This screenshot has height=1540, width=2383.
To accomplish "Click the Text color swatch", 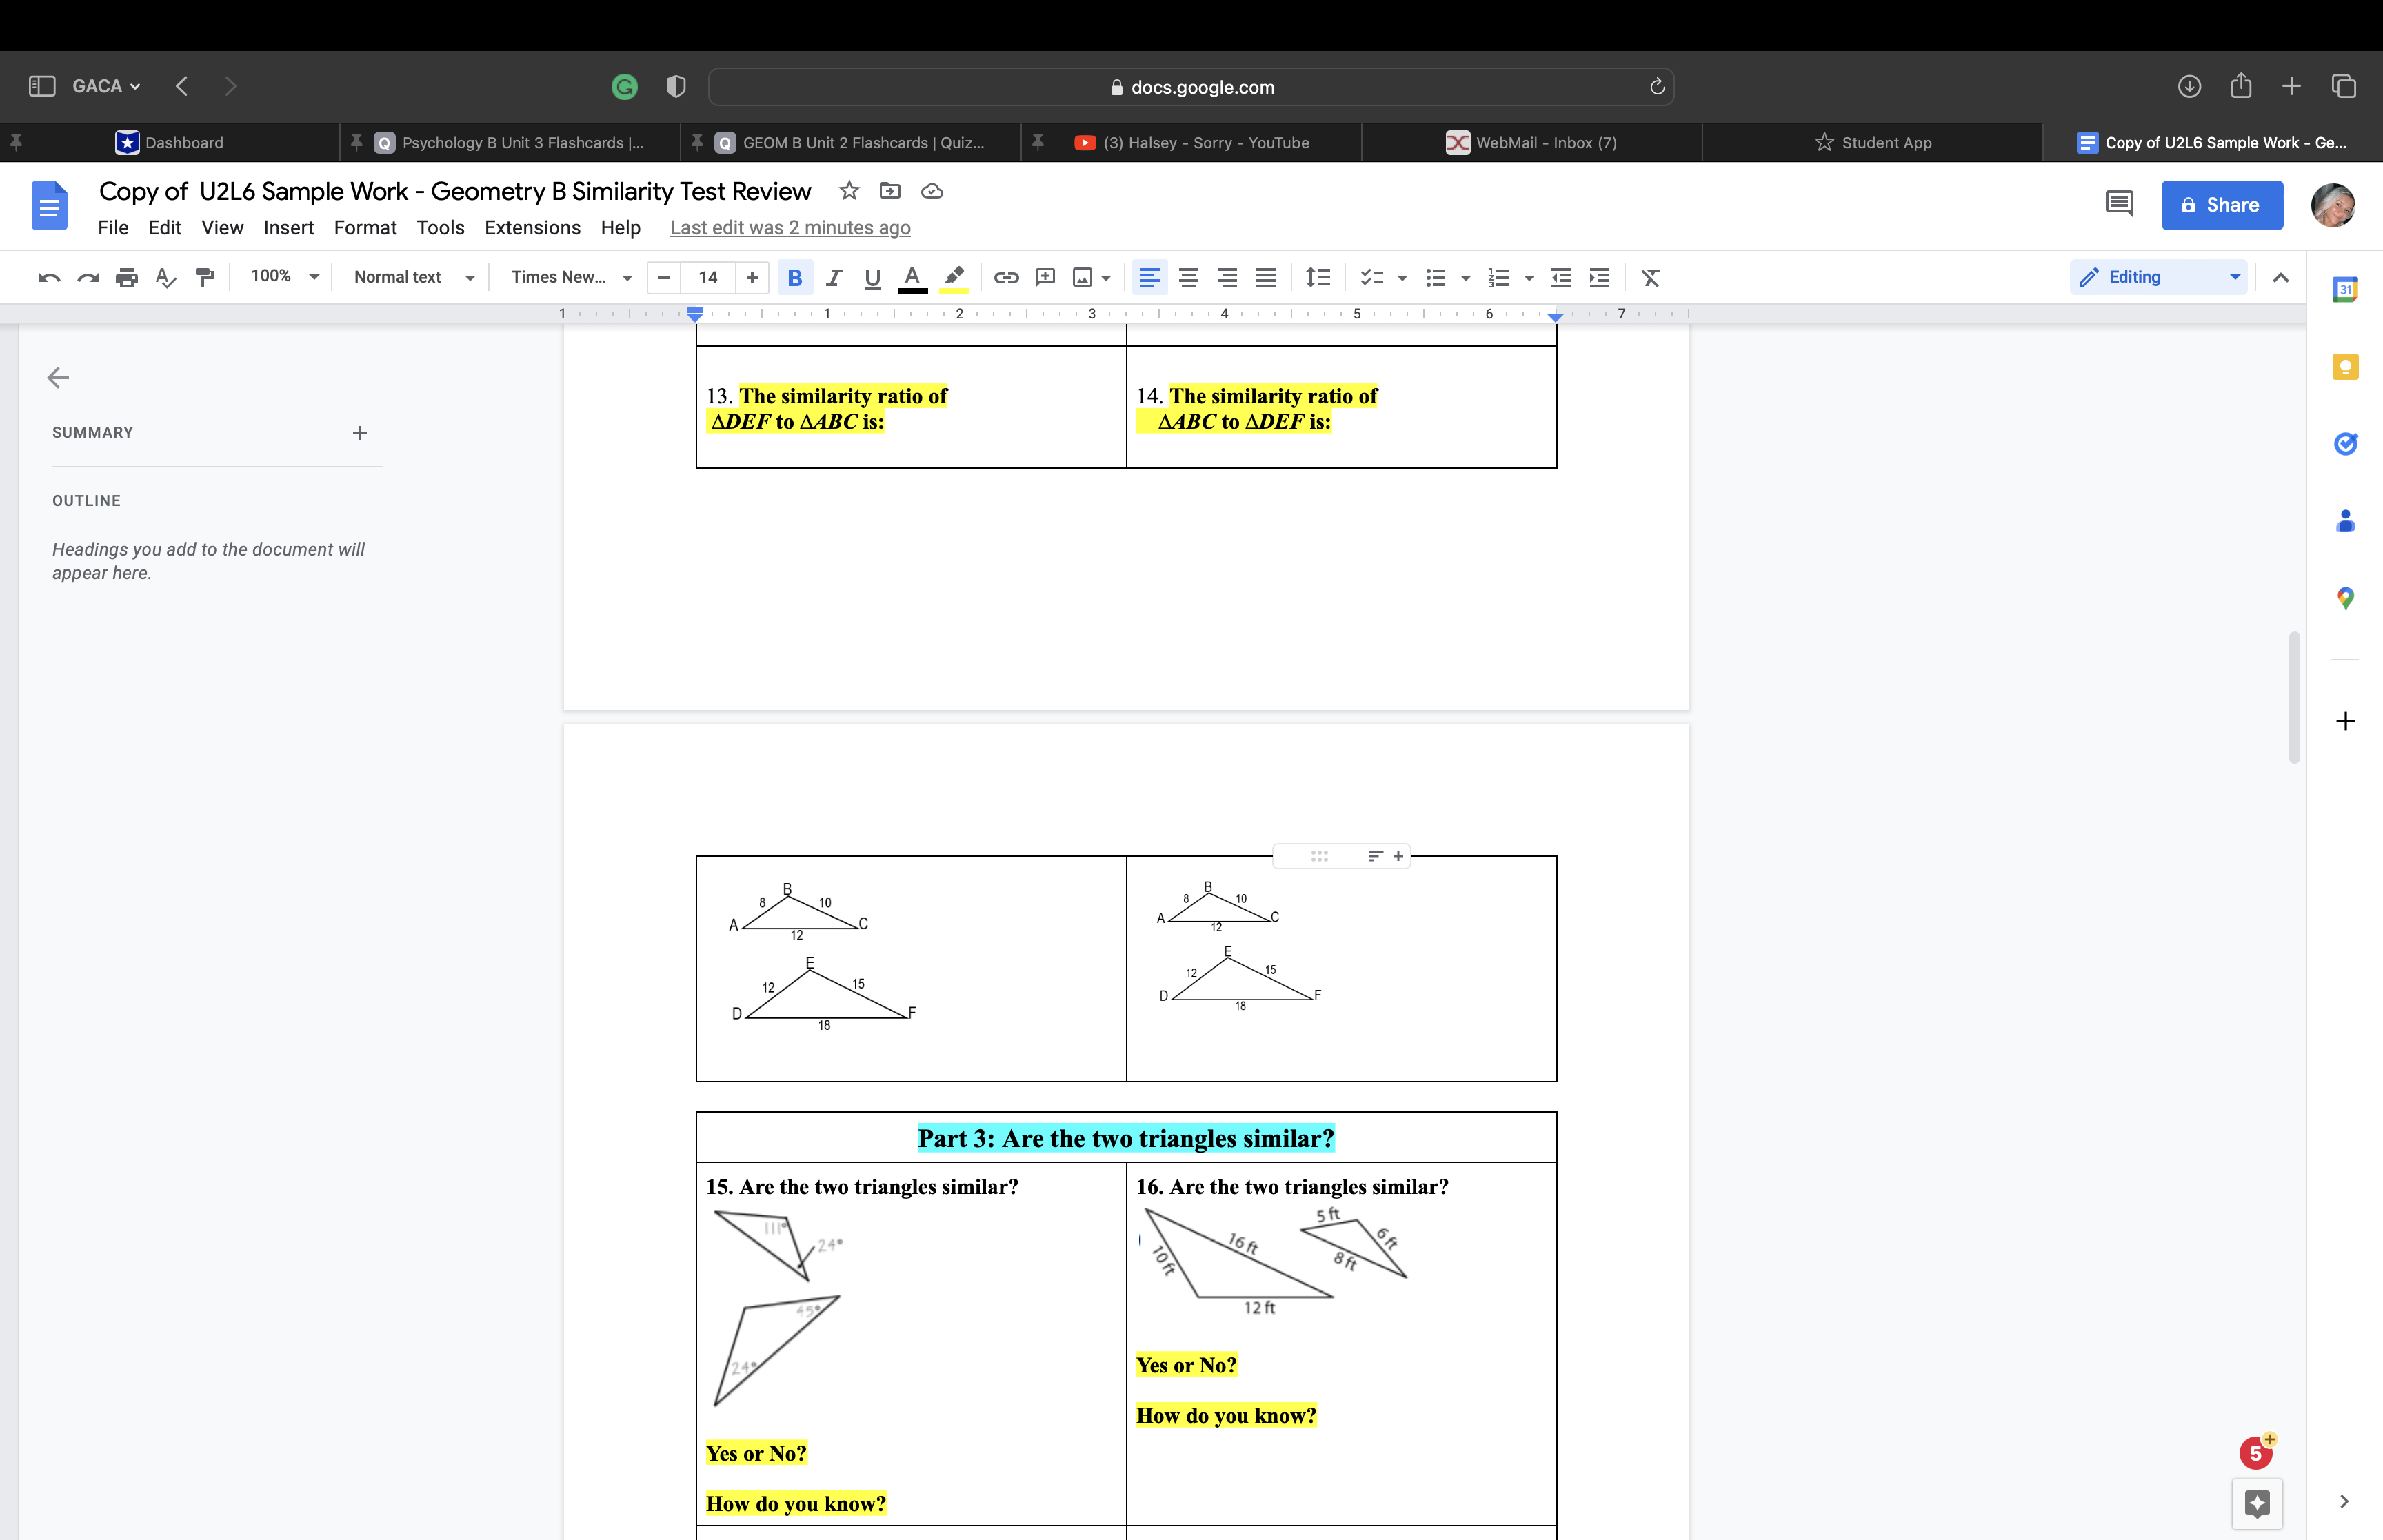I will click(911, 277).
